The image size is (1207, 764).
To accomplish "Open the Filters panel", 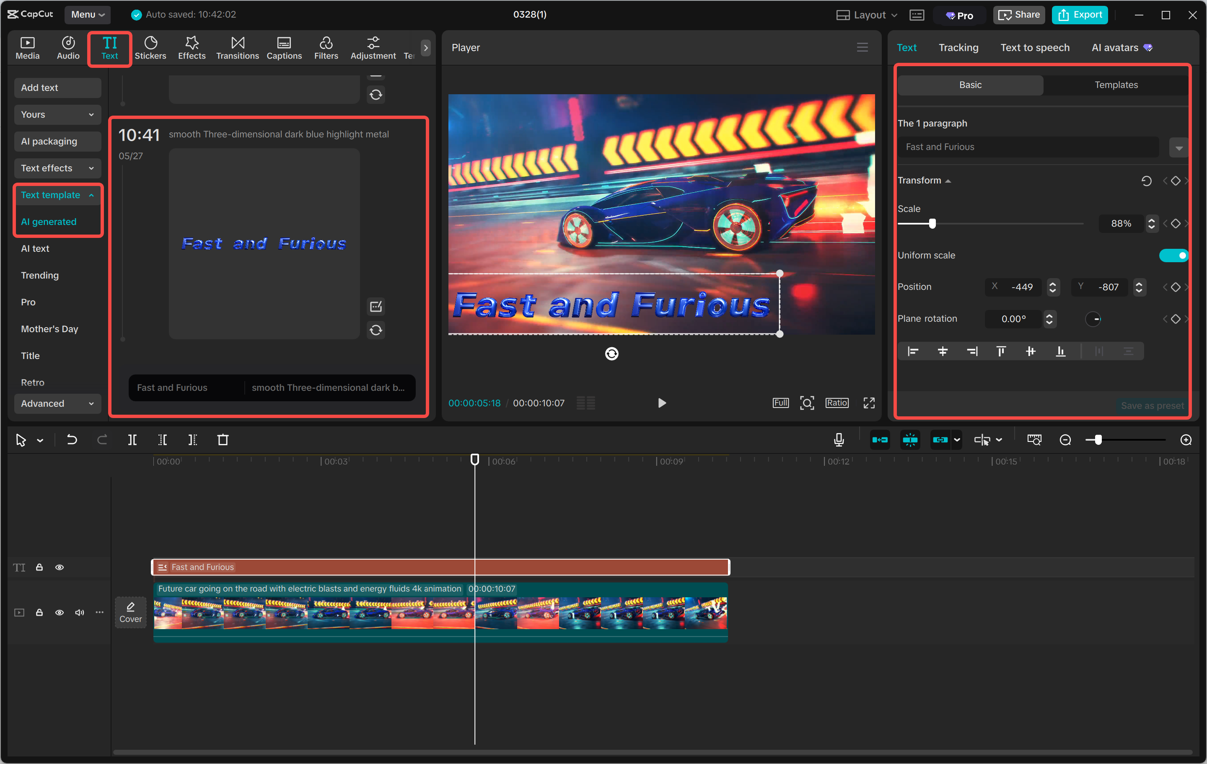I will [x=326, y=48].
